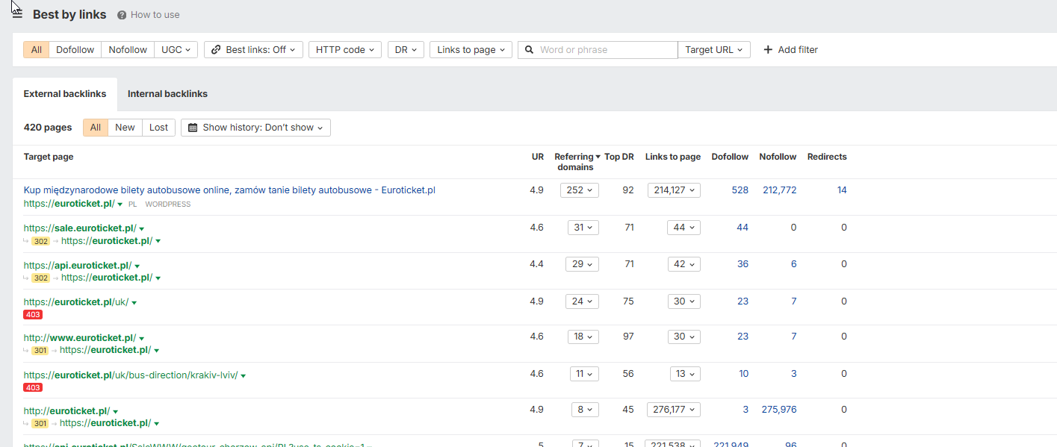Open caret menu next to api.euroticket.pl/ URL
Viewport: 1057px width, 447px height.
tap(137, 266)
